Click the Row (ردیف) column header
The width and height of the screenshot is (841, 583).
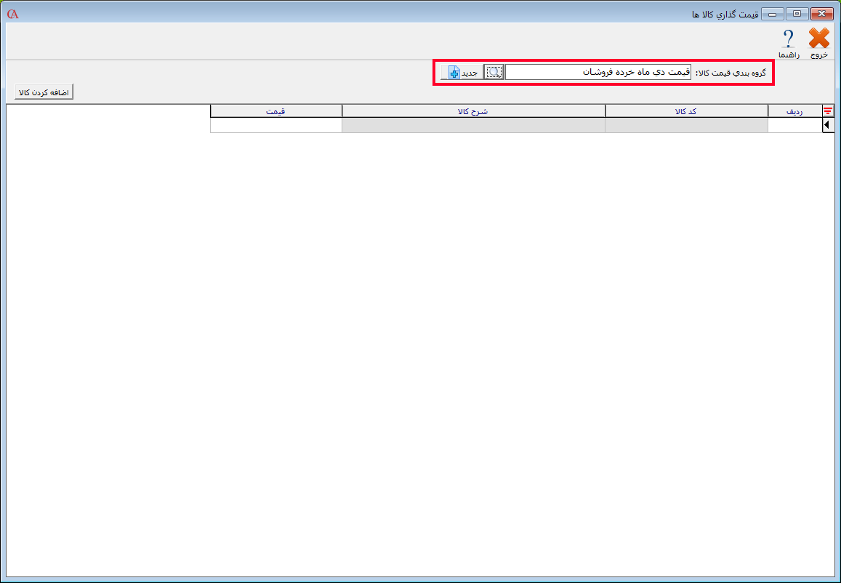coord(794,110)
